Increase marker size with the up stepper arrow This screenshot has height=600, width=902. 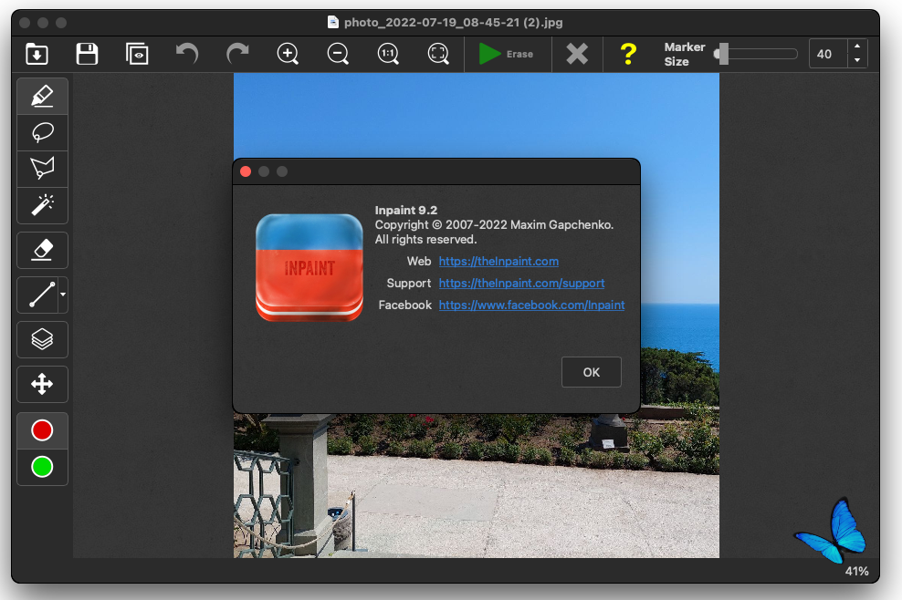857,47
